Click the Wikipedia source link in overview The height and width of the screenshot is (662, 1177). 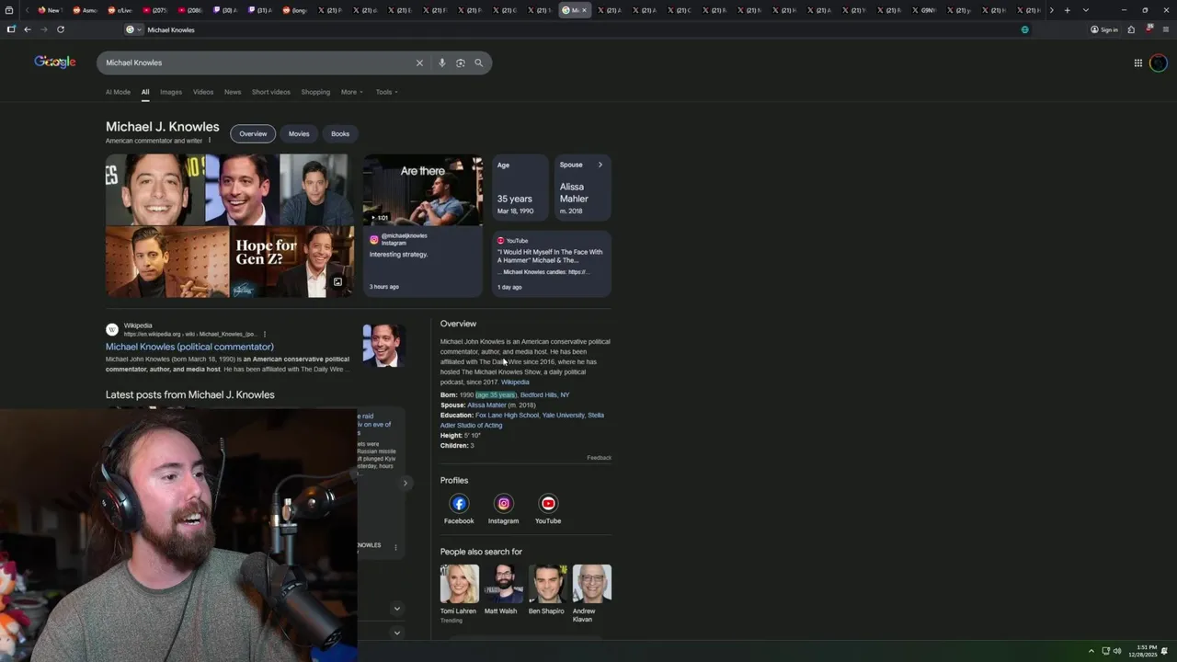coord(515,382)
